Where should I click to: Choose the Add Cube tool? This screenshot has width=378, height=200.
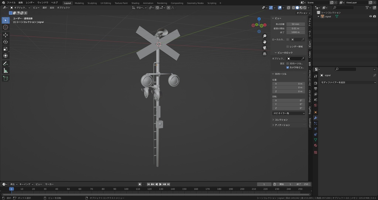[x=6, y=78]
